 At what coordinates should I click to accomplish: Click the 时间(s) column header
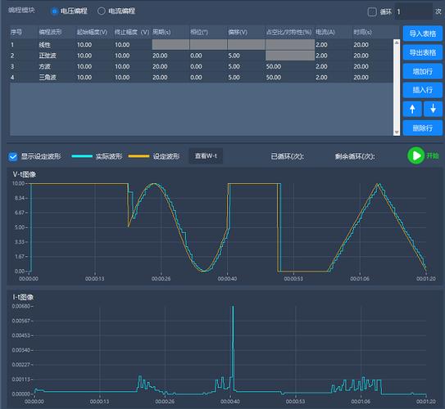[x=363, y=32]
